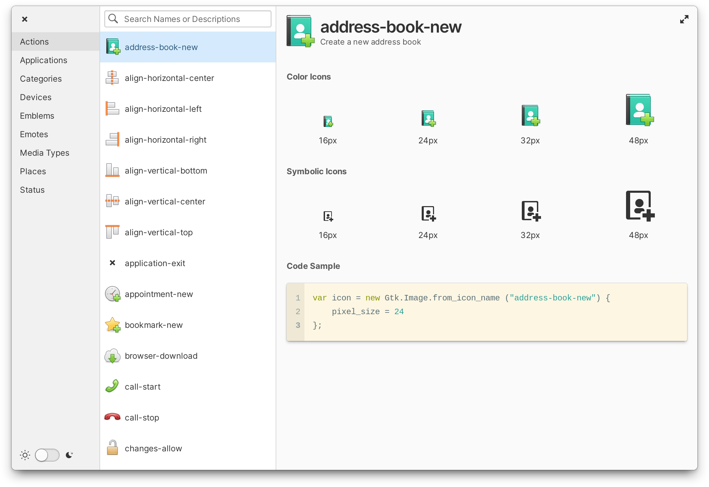The width and height of the screenshot is (709, 487).
Task: Switch to the Media Types category
Action: (45, 153)
